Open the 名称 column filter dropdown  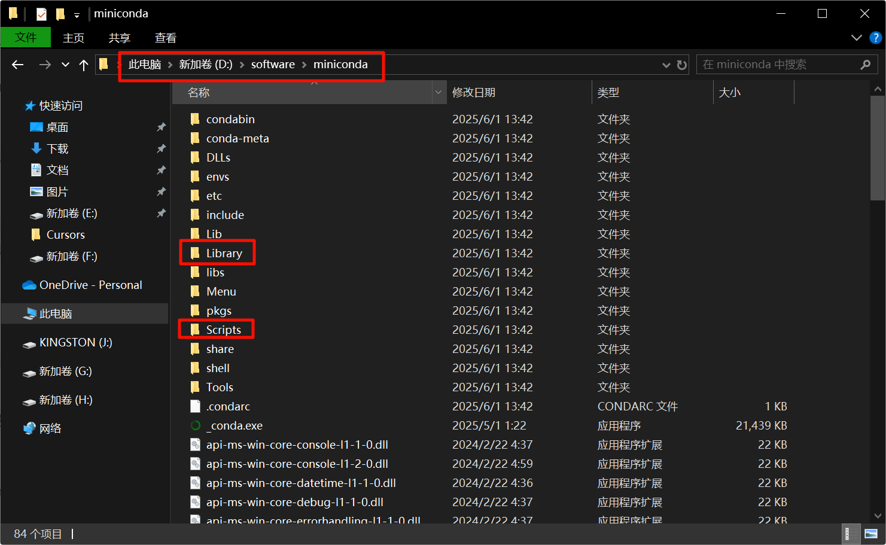point(439,93)
